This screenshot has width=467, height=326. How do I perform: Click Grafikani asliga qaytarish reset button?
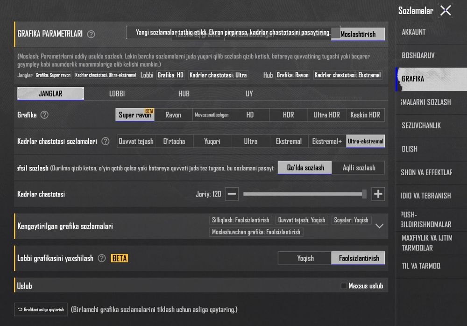(x=41, y=309)
